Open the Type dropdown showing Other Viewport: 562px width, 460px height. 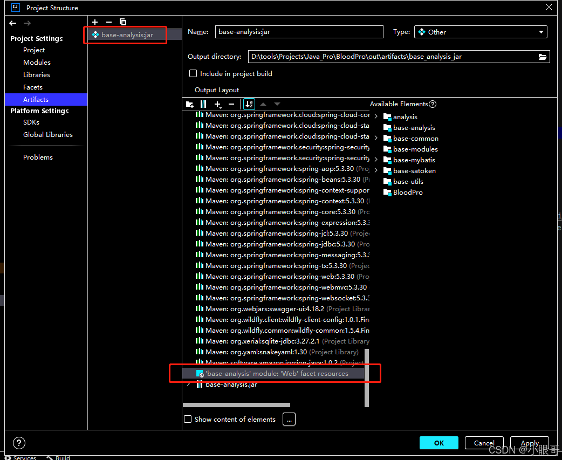coord(481,32)
